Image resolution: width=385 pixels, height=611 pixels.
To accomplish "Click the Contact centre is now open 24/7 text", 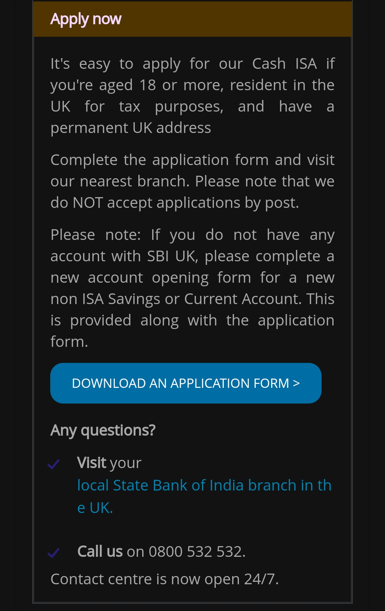I will (164, 579).
